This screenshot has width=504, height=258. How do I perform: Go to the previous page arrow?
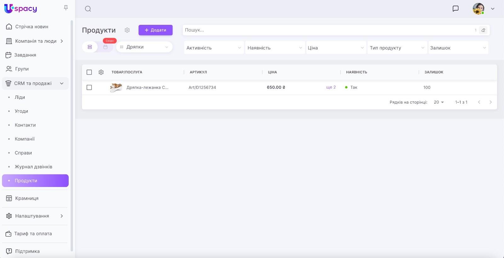[479, 102]
